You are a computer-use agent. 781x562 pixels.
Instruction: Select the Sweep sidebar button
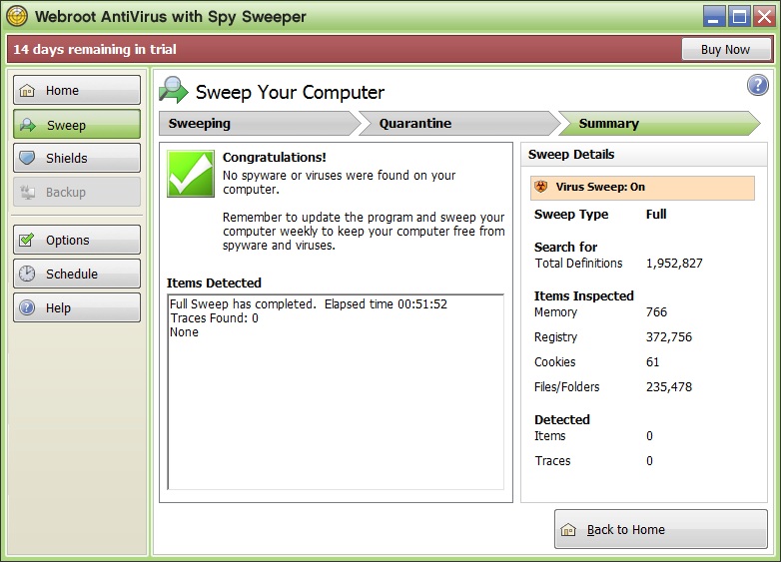click(x=77, y=125)
